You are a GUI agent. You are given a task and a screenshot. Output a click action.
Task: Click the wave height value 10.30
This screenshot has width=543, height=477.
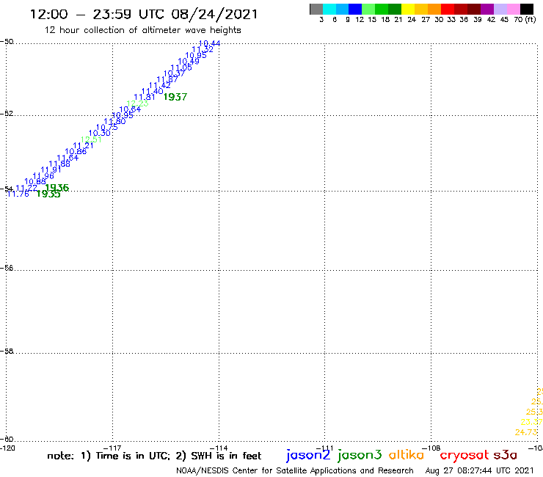[99, 134]
